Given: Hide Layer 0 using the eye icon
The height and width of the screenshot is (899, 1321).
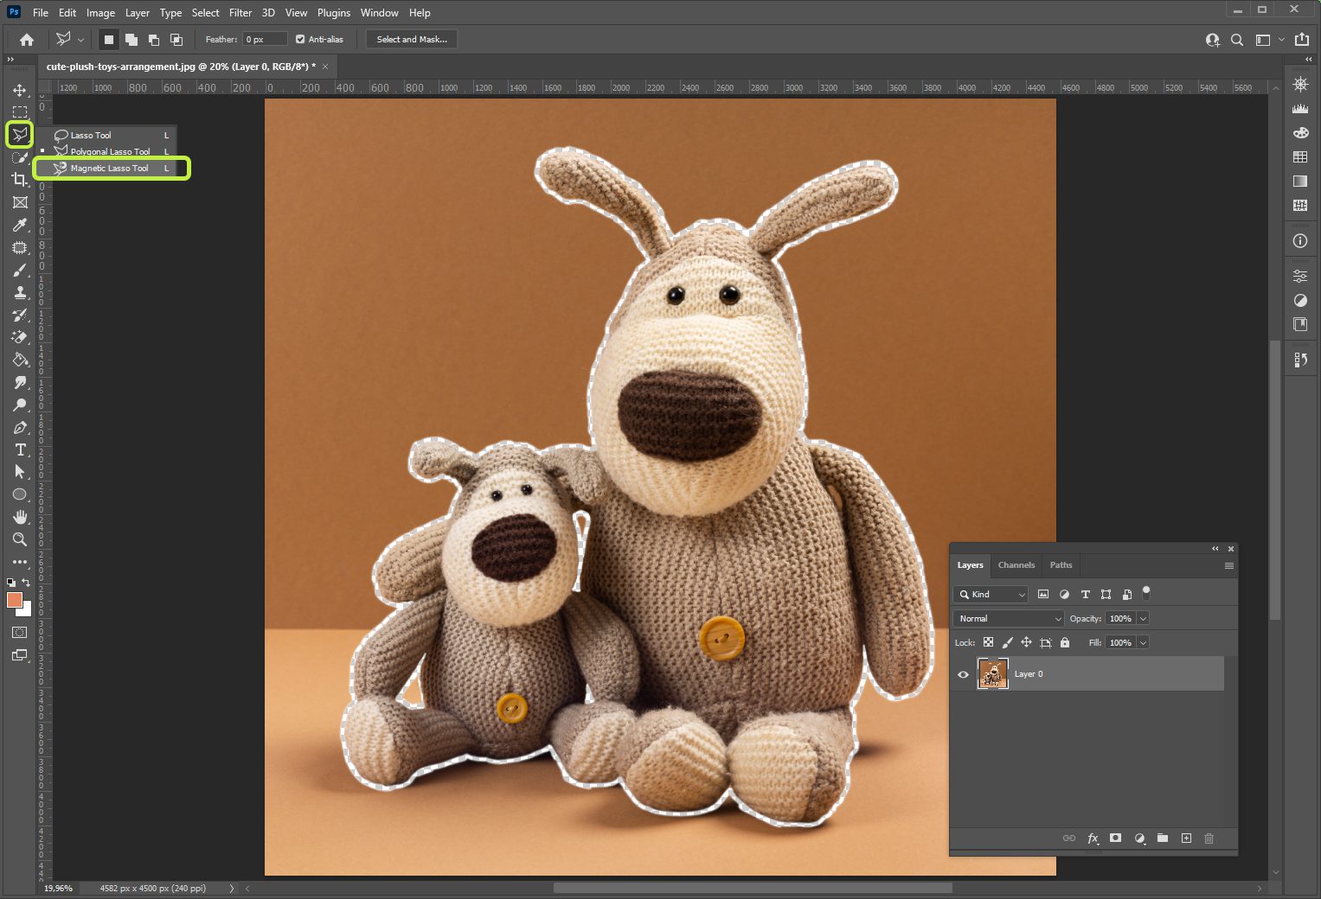Looking at the screenshot, I should [963, 674].
